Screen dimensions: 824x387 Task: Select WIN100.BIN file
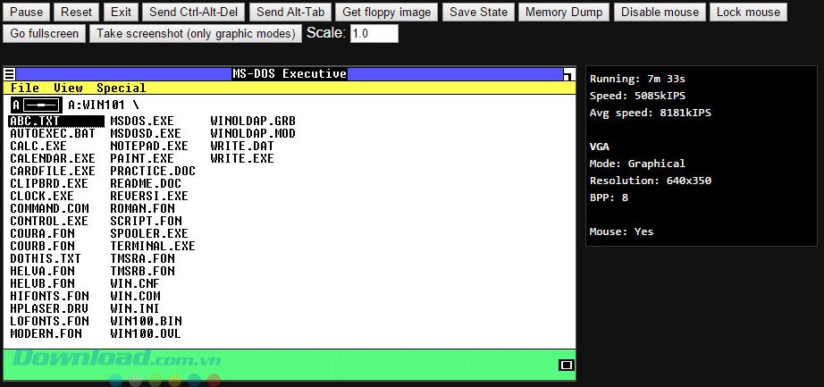(146, 321)
